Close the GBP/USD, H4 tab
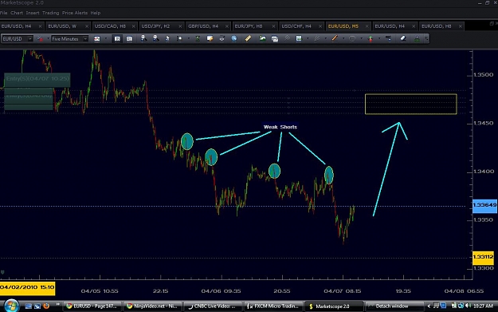Screen dimensions: 498x312 pos(227,26)
